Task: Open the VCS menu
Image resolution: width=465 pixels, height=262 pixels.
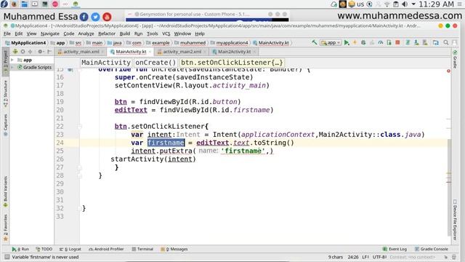Action: pos(166,33)
